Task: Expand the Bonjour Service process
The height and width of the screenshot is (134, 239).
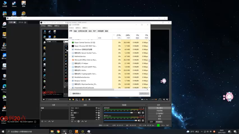Action: [x=70, y=81]
